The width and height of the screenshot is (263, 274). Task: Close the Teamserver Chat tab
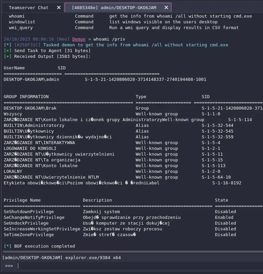tap(58, 7)
